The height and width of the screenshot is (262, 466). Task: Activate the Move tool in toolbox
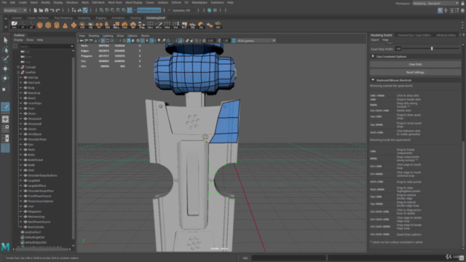5,68
